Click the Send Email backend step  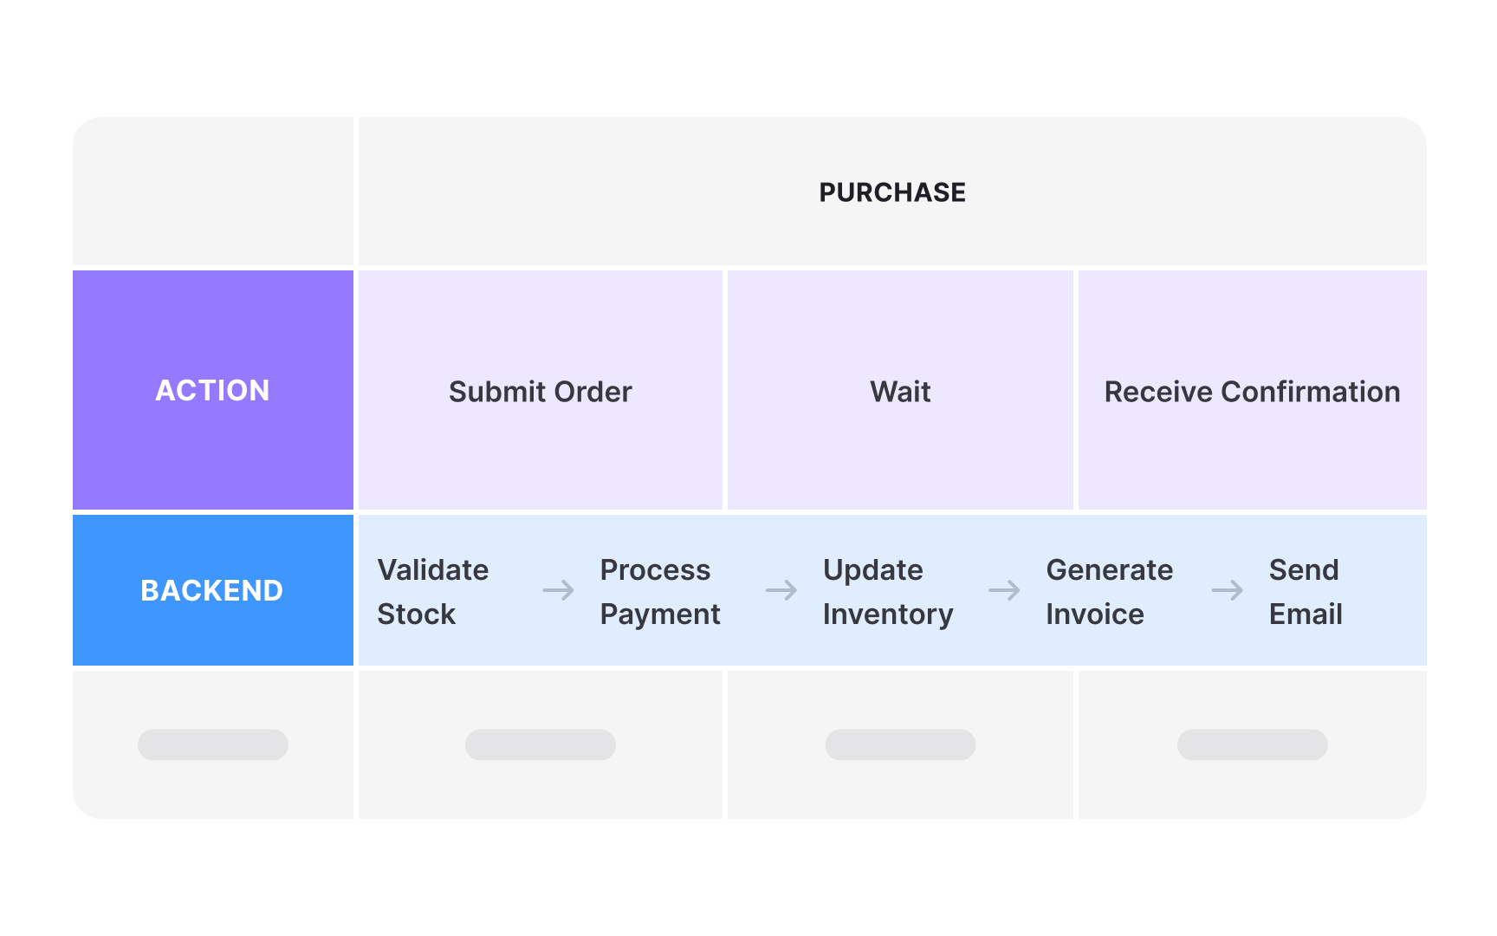tap(1306, 592)
